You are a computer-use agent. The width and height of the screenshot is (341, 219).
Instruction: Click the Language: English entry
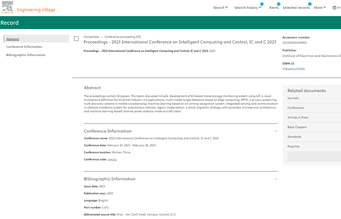click(96, 200)
